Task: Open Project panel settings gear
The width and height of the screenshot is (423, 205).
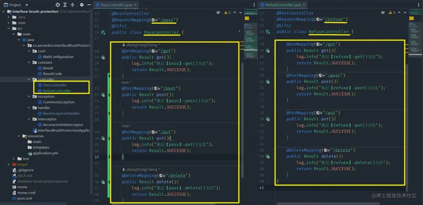Action: pyautogui.click(x=82, y=5)
